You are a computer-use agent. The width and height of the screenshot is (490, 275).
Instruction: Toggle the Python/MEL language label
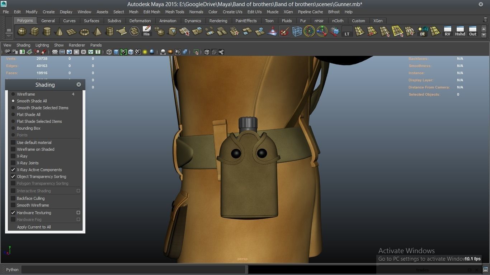[12, 270]
